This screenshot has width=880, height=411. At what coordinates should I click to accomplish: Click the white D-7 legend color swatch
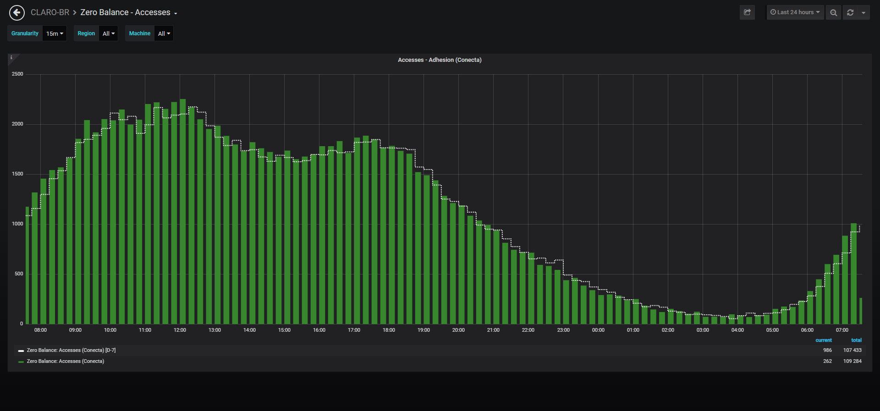pos(21,351)
